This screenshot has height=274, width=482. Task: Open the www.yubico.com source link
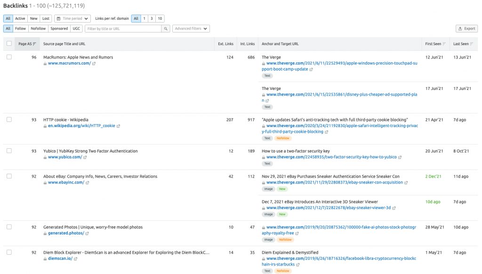(65, 157)
